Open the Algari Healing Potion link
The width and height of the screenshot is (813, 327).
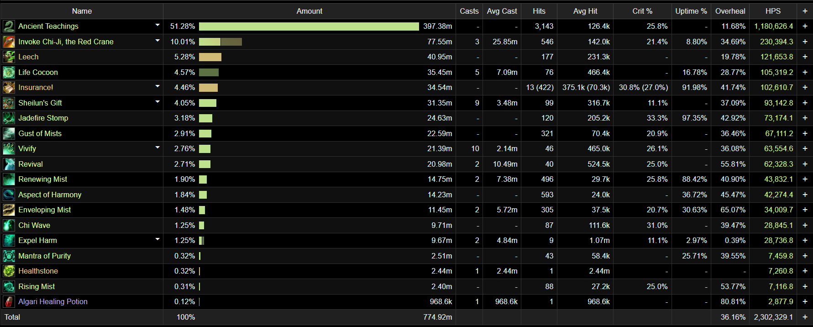53,302
